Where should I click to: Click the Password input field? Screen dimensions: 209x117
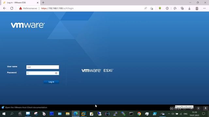[42, 73]
